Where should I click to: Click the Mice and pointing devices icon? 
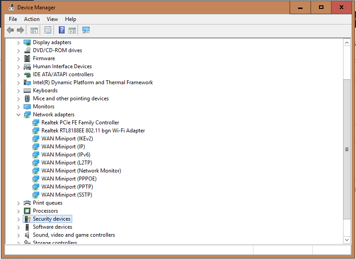(x=27, y=99)
